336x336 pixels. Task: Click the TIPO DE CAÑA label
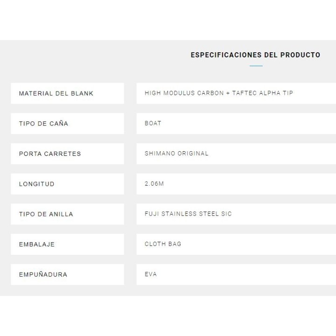[43, 124]
